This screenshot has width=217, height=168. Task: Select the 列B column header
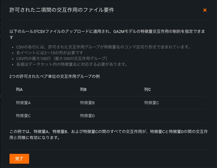(83, 89)
